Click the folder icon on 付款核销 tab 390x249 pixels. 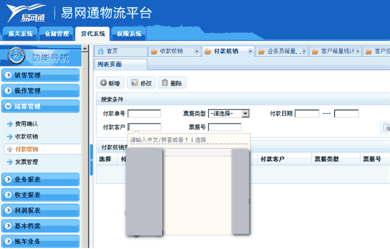(208, 51)
